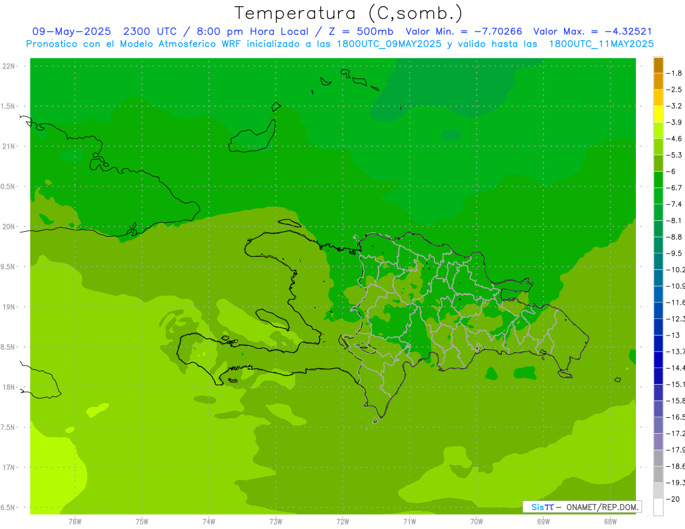
Task: Click the '17N' latitude axis label
Action: [9, 467]
